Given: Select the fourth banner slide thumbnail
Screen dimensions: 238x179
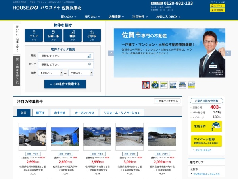Looking at the screenshot, I should point(173,85).
